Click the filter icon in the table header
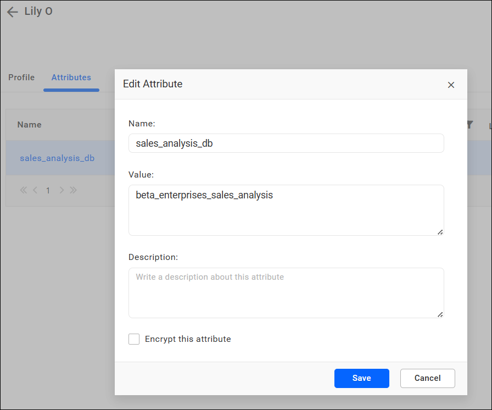The height and width of the screenshot is (410, 492). [469, 125]
